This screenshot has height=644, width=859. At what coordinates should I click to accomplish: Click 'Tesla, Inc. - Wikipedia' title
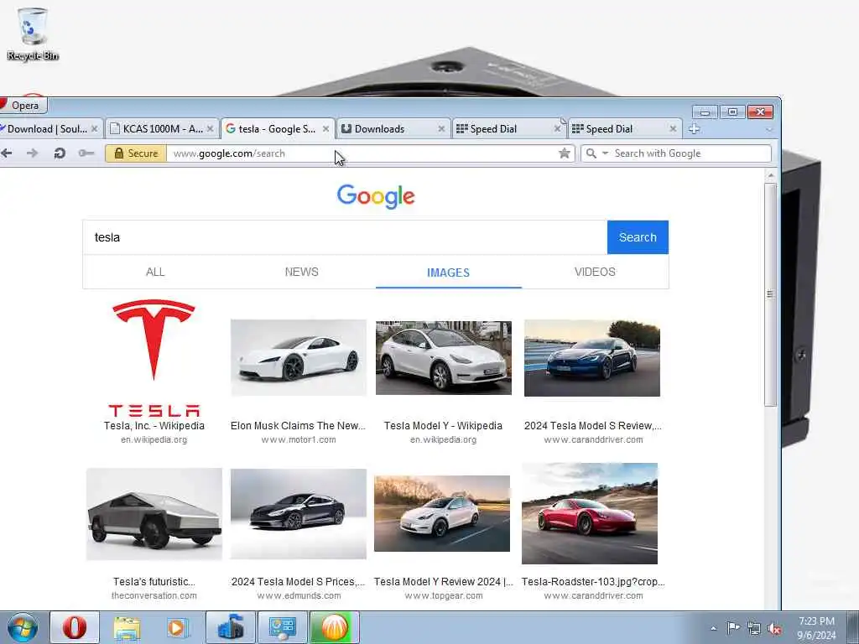click(x=154, y=425)
